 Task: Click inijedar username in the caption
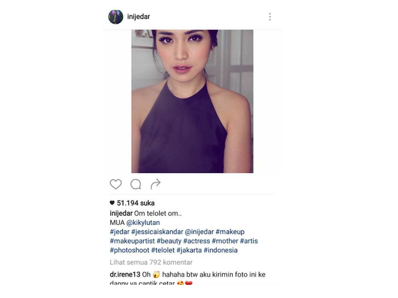pyautogui.click(x=121, y=214)
